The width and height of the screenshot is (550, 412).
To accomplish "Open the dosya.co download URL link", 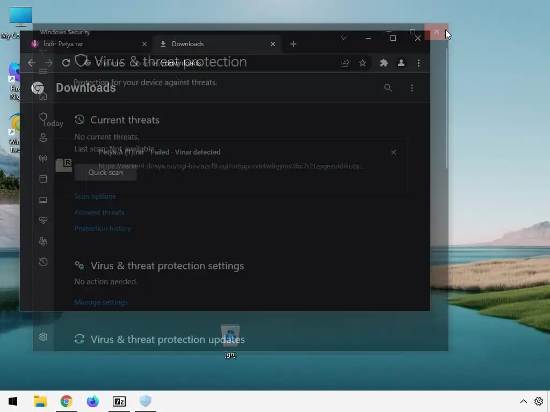I will pyautogui.click(x=231, y=166).
